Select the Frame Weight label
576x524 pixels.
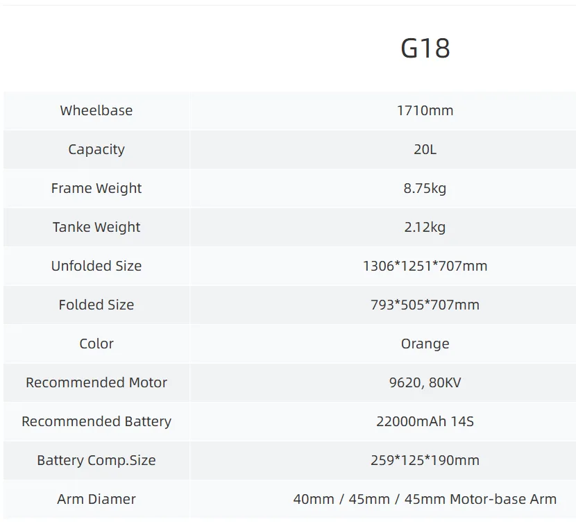point(96,188)
